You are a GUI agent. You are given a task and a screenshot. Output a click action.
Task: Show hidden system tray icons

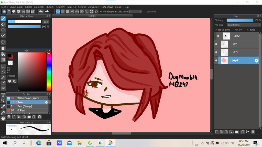202,143
